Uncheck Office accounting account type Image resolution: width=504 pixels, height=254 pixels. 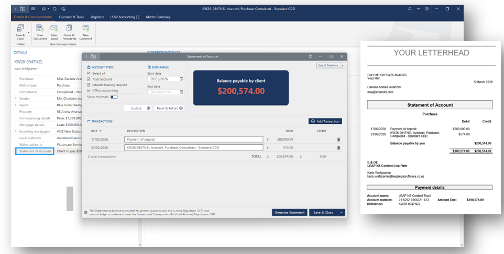point(89,91)
